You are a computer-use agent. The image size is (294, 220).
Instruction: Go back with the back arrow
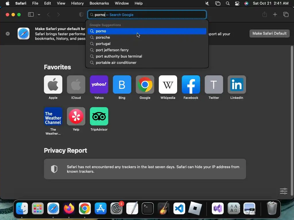48,15
